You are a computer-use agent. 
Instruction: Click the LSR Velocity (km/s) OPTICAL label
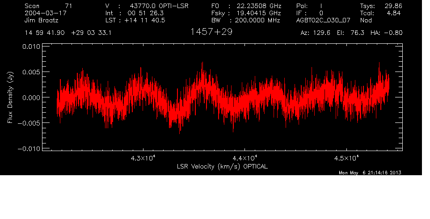pyautogui.click(x=223, y=167)
